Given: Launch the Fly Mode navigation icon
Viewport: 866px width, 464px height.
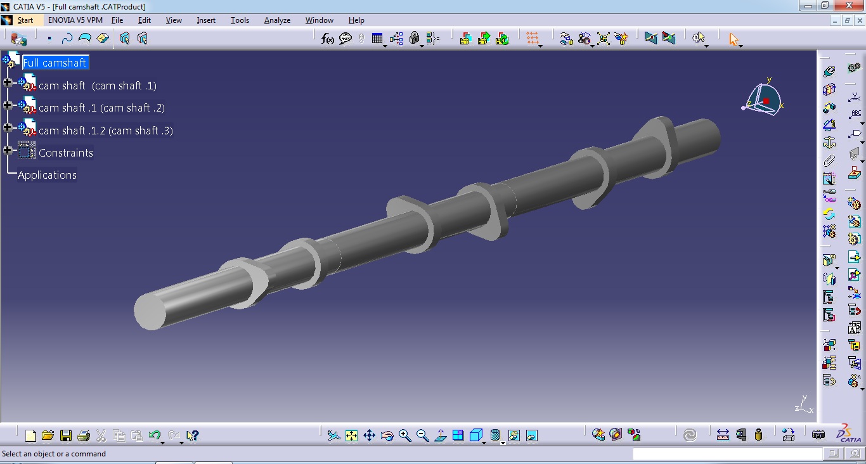Looking at the screenshot, I should [x=333, y=435].
